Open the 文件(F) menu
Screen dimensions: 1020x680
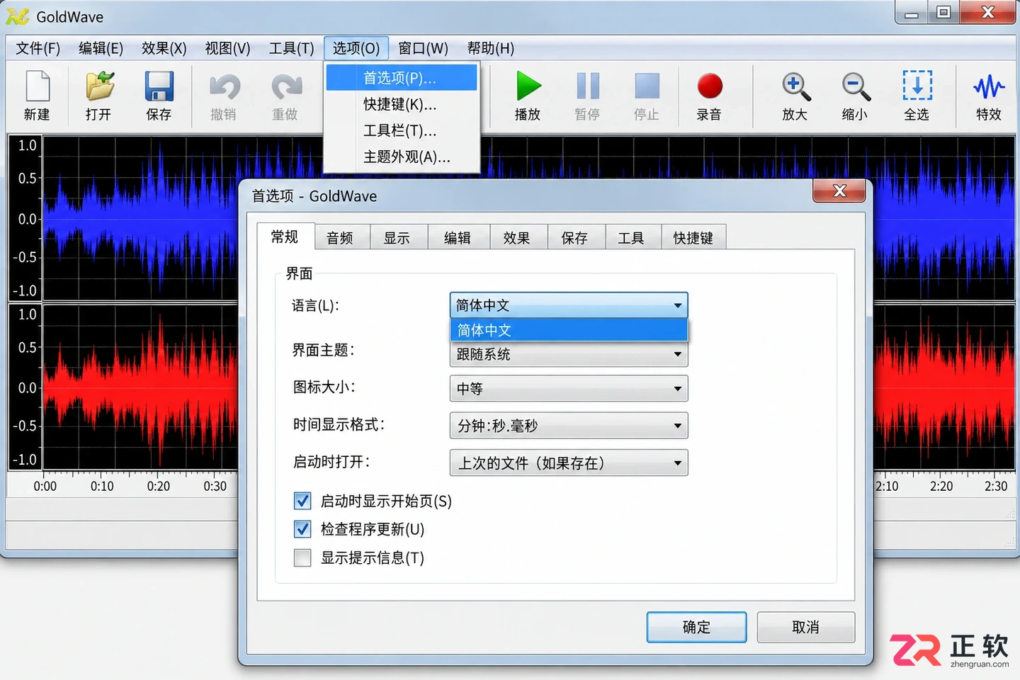click(x=38, y=48)
